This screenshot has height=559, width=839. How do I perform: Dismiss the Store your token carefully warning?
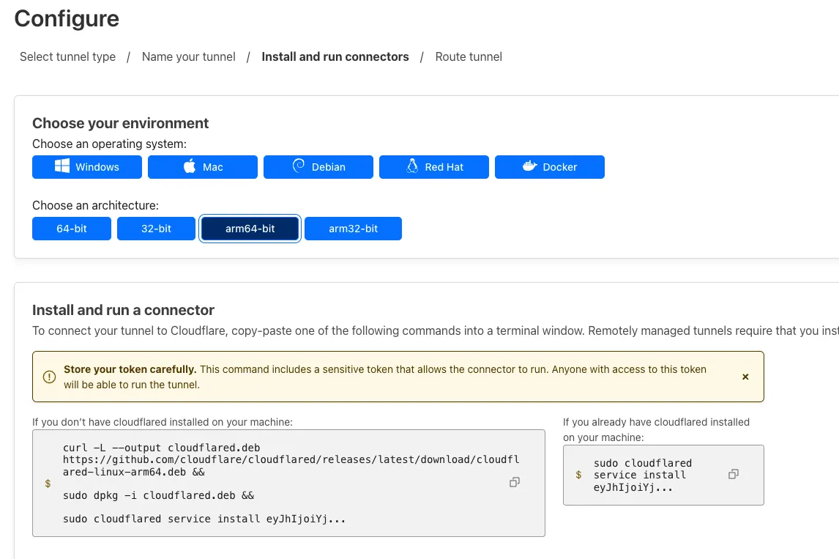[x=745, y=377]
